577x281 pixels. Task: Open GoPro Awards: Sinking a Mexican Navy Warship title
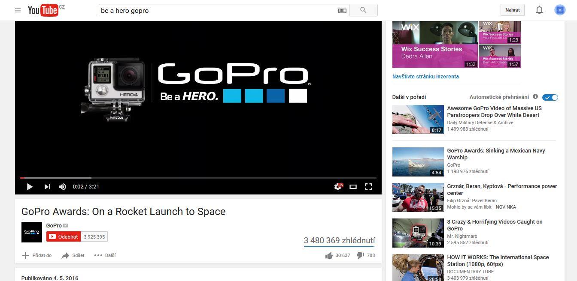coord(496,154)
